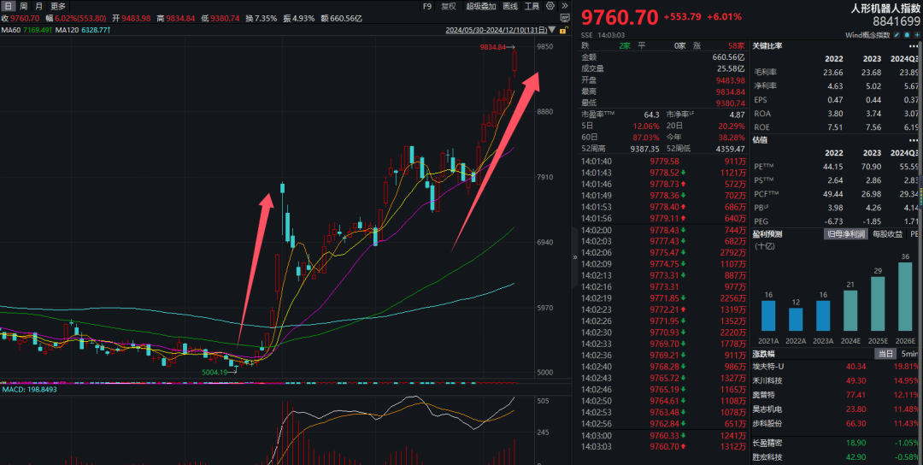Image resolution: width=923 pixels, height=465 pixels.
Task: Switch to monthly (月) K-line period
Action: click(x=38, y=7)
